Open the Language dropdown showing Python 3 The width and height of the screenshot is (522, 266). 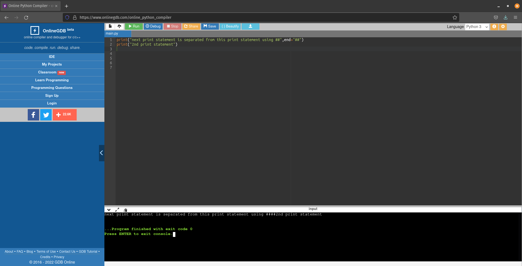(477, 27)
